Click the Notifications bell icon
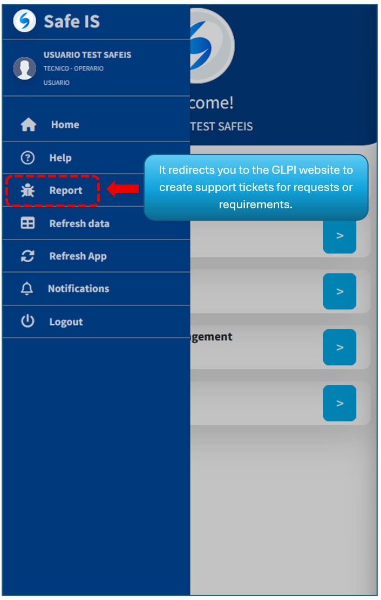Image resolution: width=381 pixels, height=600 pixels. coord(27,289)
